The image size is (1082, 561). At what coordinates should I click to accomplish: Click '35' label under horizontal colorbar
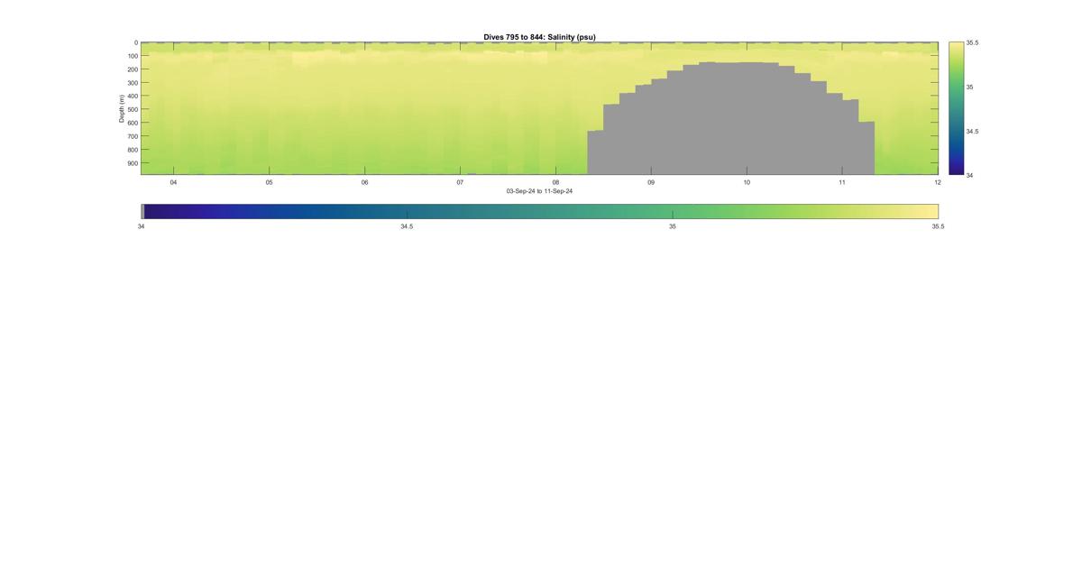coord(673,227)
